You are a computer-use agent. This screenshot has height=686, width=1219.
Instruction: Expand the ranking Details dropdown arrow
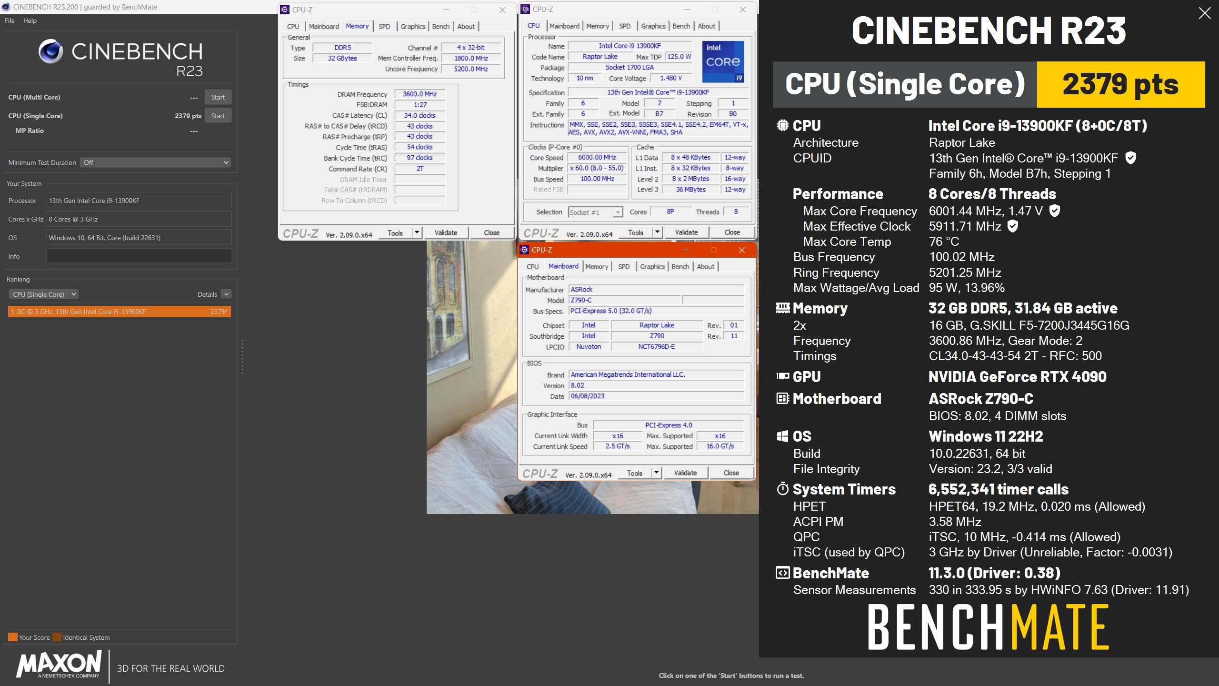tap(226, 294)
